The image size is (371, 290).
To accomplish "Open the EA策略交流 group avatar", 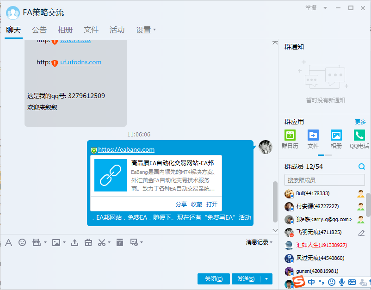I will [13, 13].
